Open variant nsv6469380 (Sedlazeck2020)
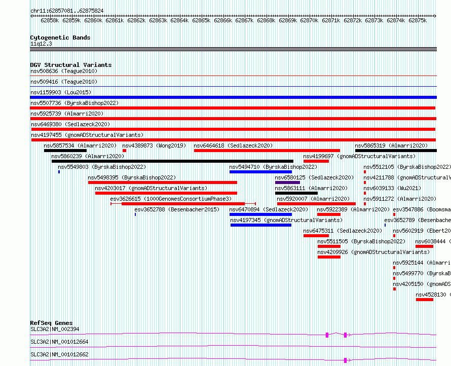This screenshot has width=451, height=366. [70, 124]
